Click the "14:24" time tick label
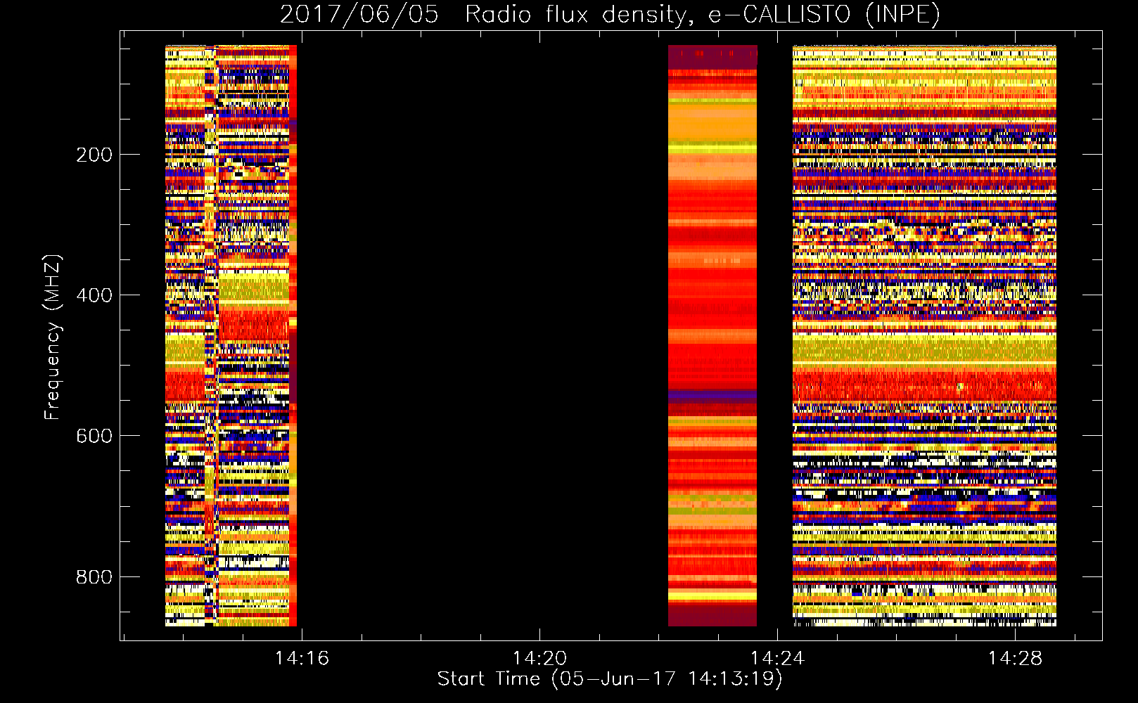Viewport: 1138px width, 703px height. [777, 658]
